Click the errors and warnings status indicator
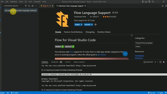This screenshot has height=94, width=167. pos(15,93)
